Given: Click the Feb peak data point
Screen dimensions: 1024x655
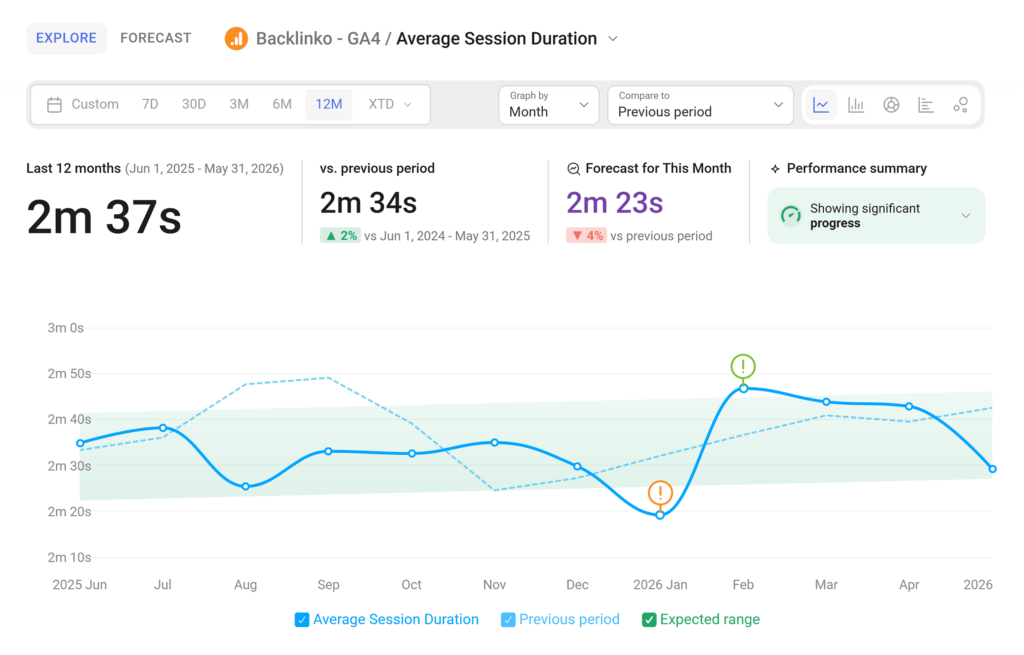Looking at the screenshot, I should 743,388.
